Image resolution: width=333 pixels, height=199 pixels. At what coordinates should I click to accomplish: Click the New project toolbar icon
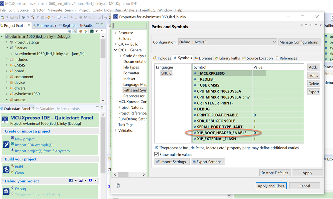2,17
